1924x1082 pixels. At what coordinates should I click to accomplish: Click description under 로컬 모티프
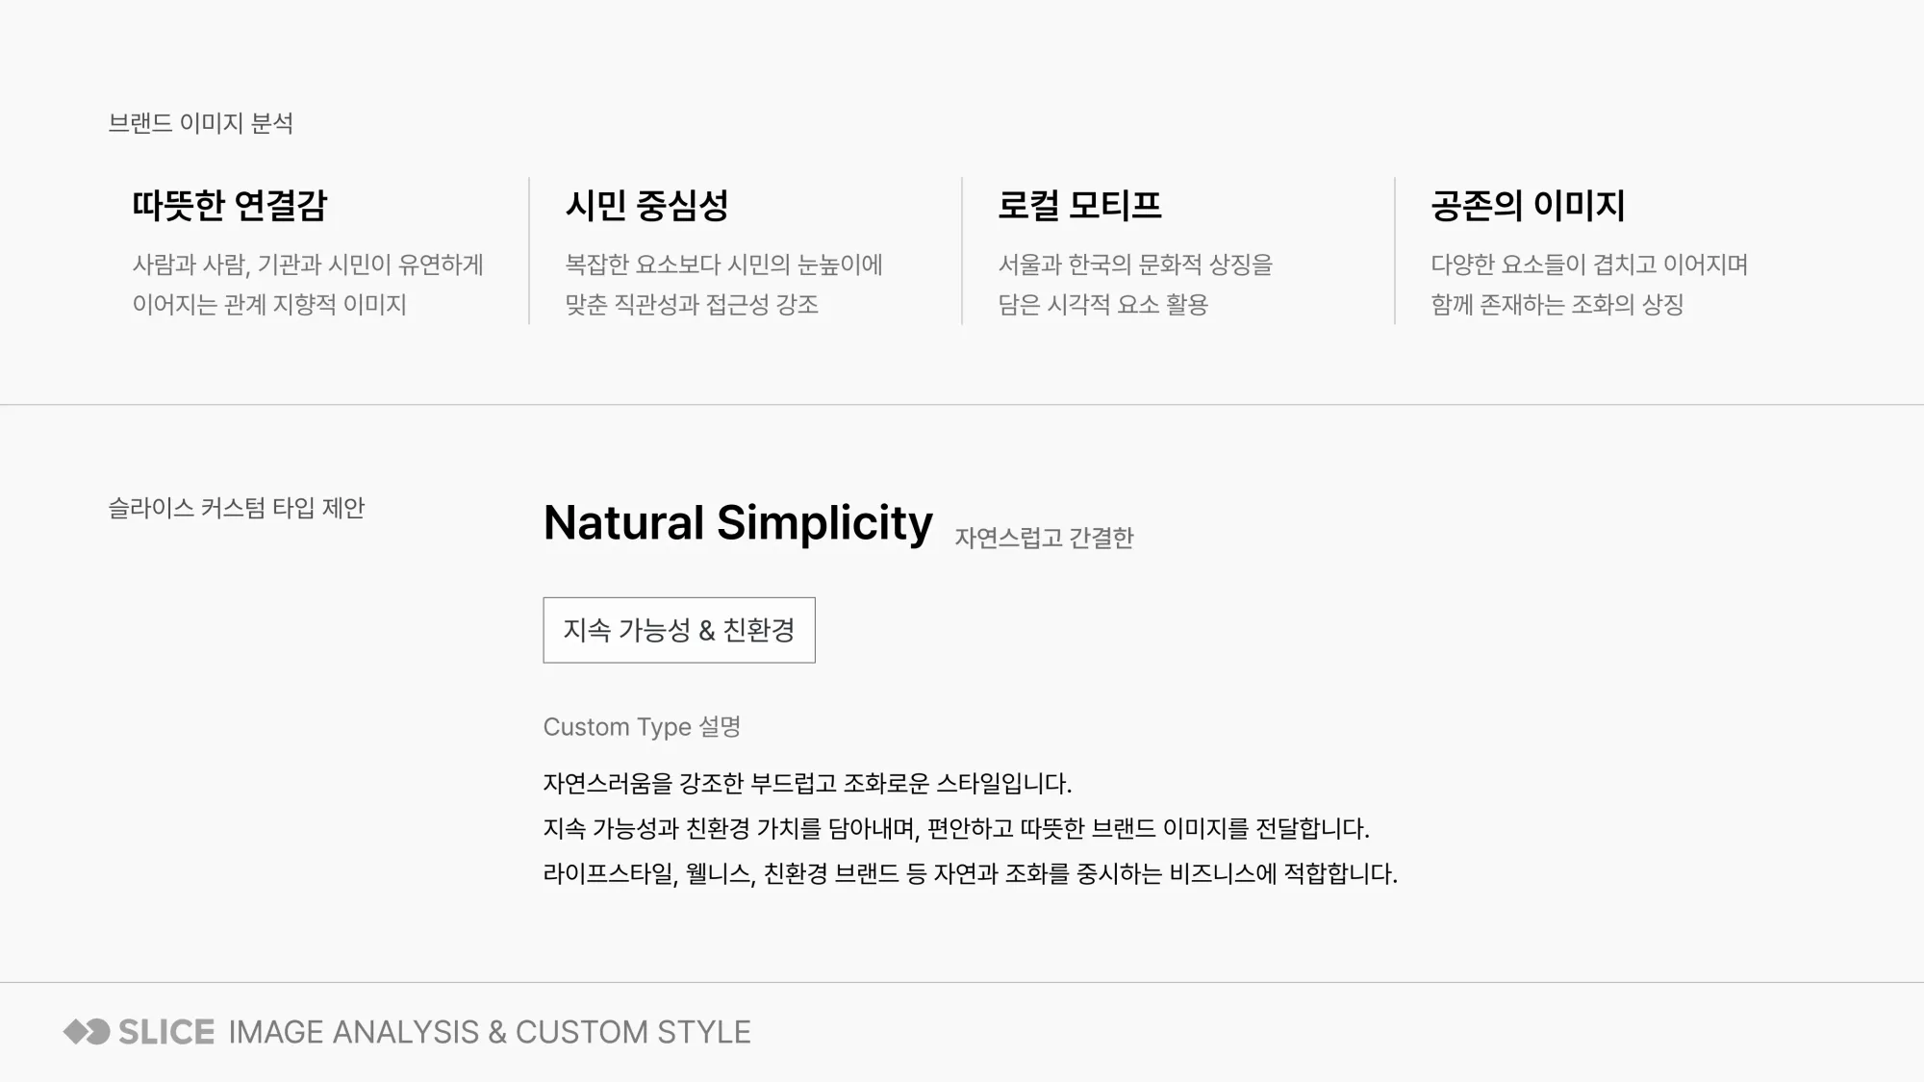(x=1135, y=285)
